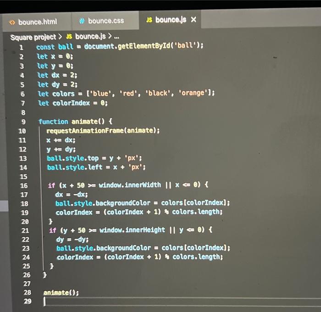Image resolution: width=321 pixels, height=312 pixels.
Task: Click 'function animate()' declaration on line 9
Action: [72, 122]
